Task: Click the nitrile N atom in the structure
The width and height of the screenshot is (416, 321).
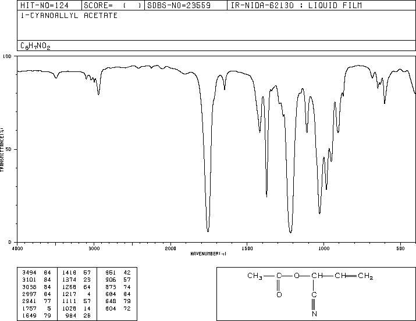Action: click(314, 314)
